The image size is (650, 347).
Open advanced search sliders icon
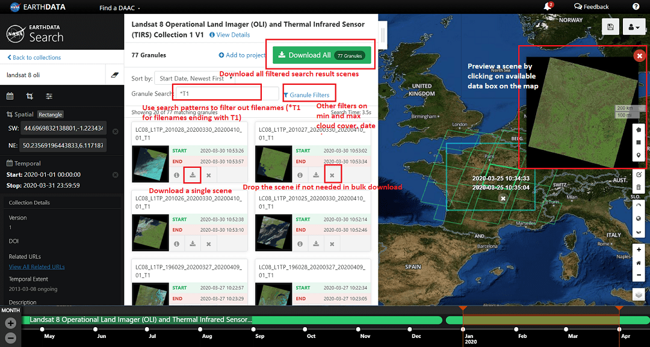click(49, 96)
